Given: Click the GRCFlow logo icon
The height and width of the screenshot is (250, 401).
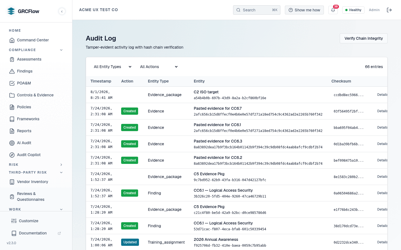Looking at the screenshot, I should pyautogui.click(x=11, y=11).
